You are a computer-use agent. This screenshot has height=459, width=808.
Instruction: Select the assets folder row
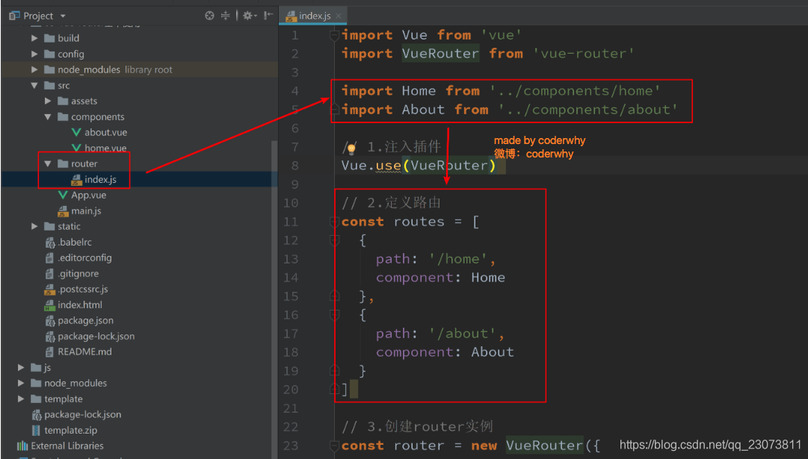[x=139, y=101]
